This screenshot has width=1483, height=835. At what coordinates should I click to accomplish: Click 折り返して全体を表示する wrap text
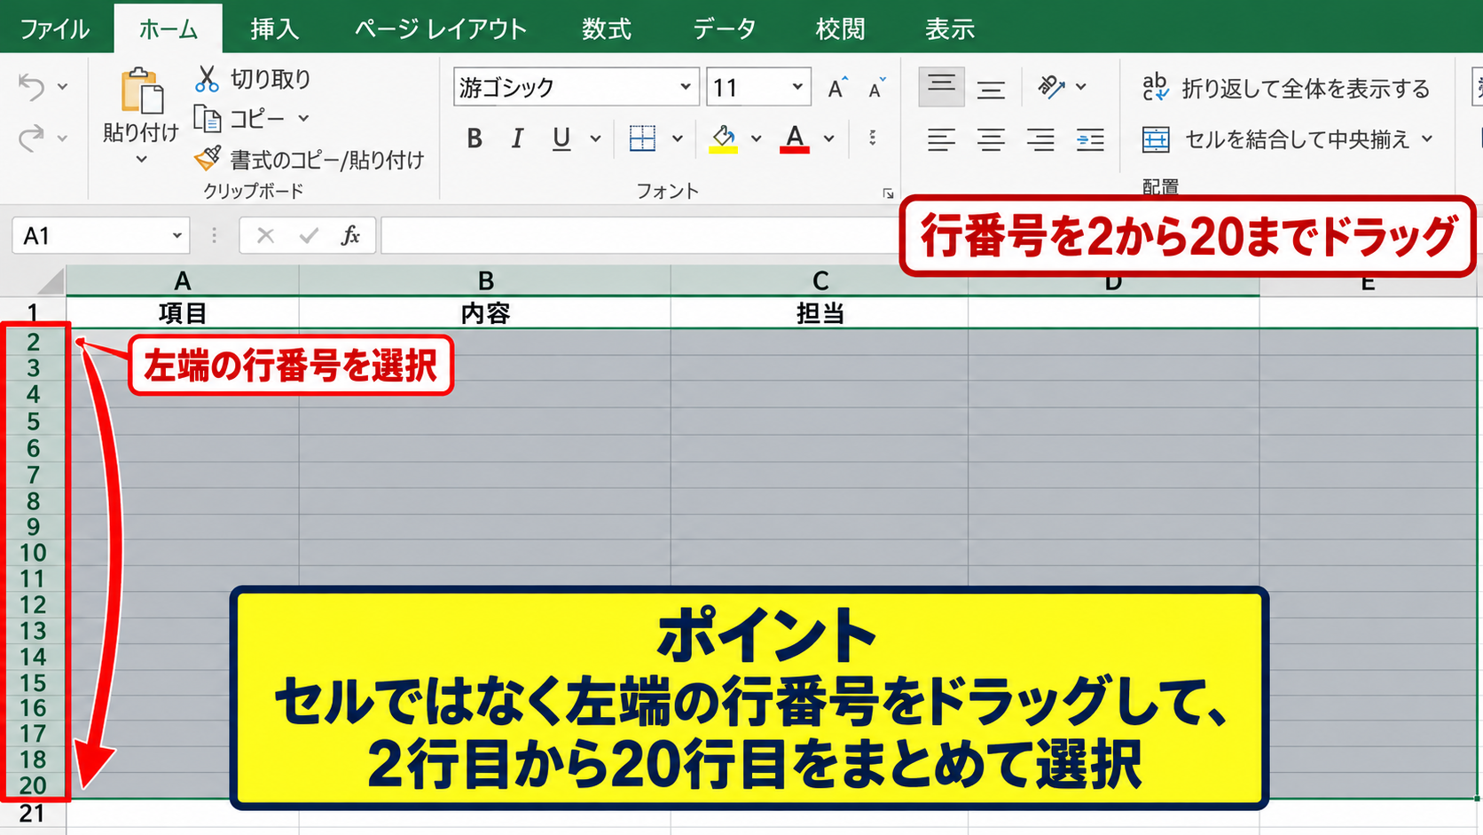(x=1285, y=88)
